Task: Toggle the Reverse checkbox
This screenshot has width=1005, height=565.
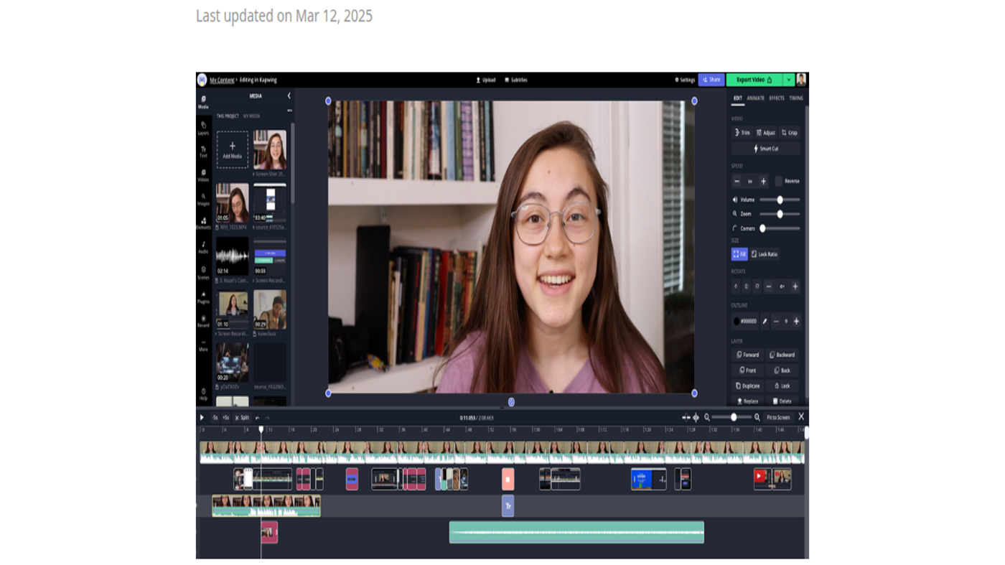Action: [778, 181]
